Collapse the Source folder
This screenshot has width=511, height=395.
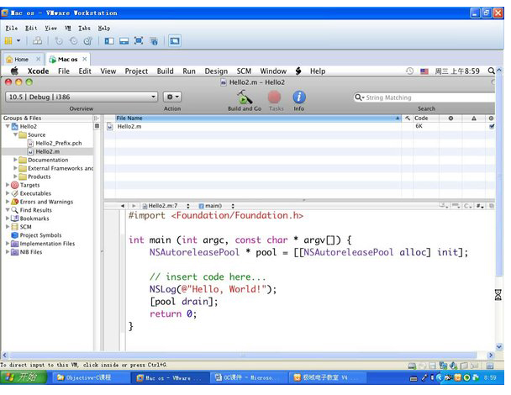click(15, 134)
